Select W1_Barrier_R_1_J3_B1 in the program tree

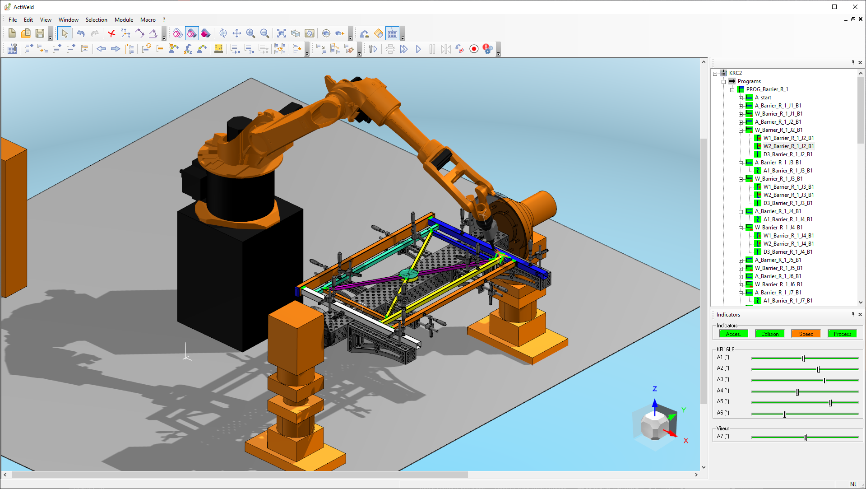point(788,187)
